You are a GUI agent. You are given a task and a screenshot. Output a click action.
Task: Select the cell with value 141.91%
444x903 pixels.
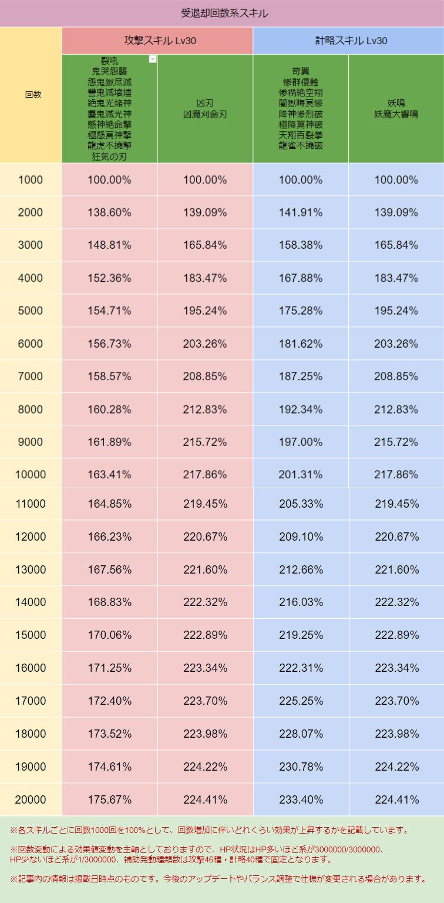click(x=301, y=212)
